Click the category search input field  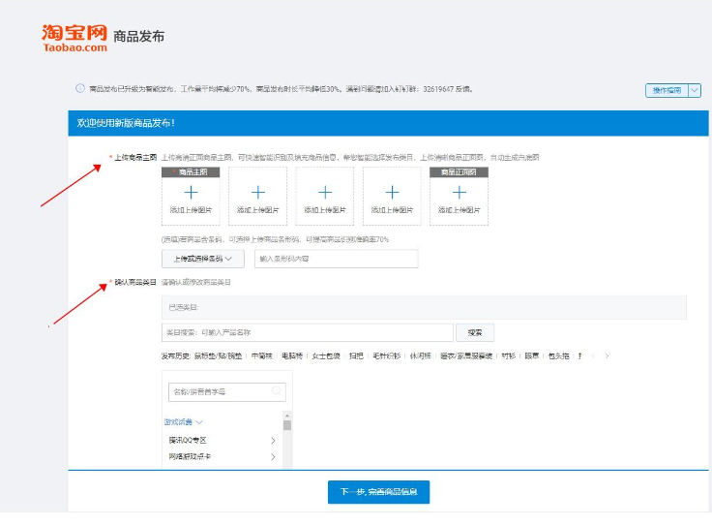tap(307, 332)
